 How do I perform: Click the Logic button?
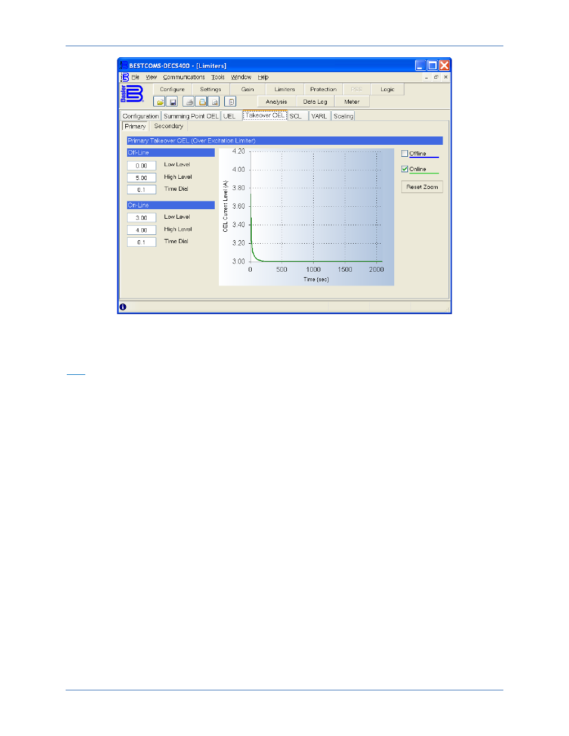[x=388, y=89]
